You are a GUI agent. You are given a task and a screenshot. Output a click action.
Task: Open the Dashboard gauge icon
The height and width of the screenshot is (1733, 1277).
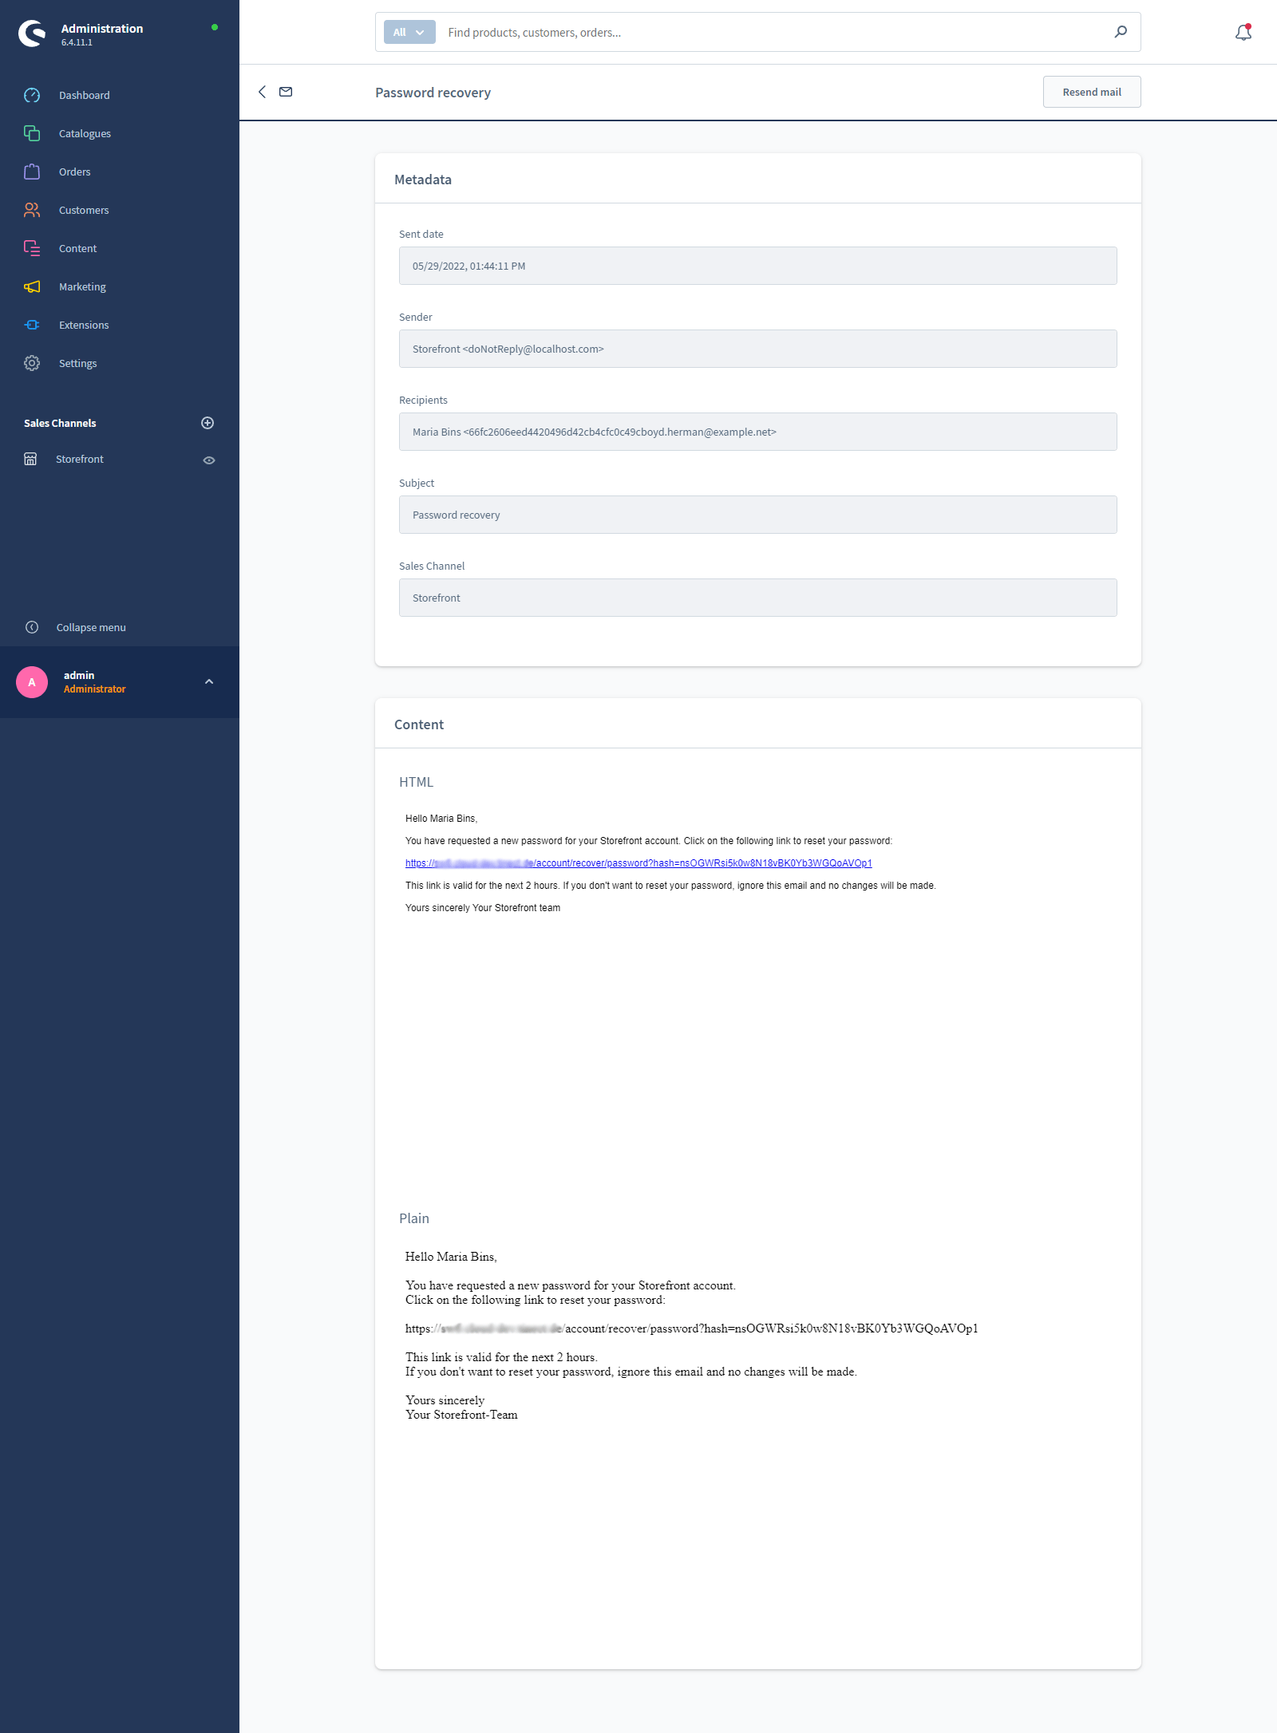click(x=32, y=95)
